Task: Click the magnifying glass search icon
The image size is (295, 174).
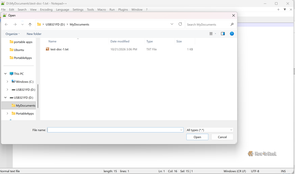Action: click(232, 24)
